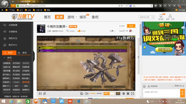Open the emoji picker in chat
This screenshot has width=186, height=104.
click(144, 86)
